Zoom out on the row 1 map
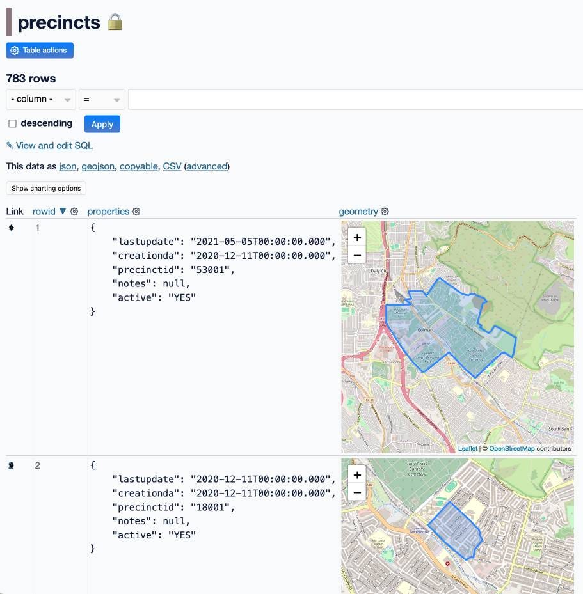The height and width of the screenshot is (594, 583). click(357, 255)
